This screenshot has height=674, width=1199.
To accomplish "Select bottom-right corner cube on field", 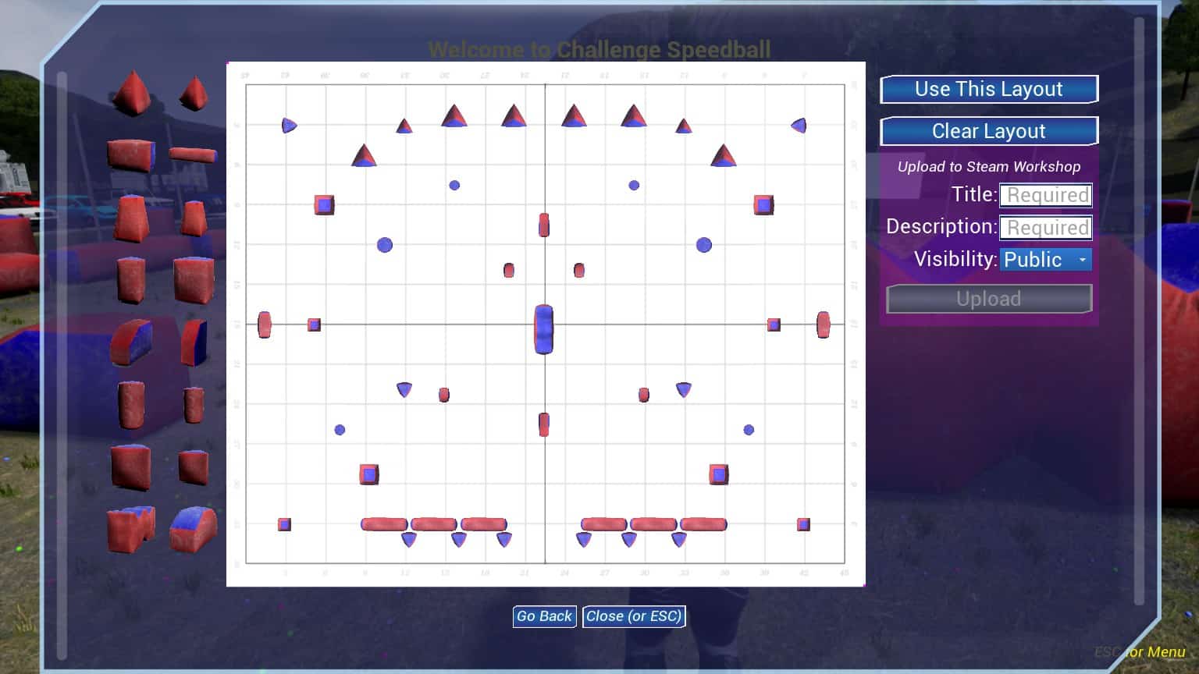I will tap(803, 524).
